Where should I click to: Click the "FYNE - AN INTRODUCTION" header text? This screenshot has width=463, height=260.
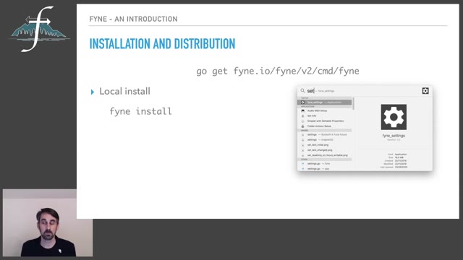click(x=133, y=19)
